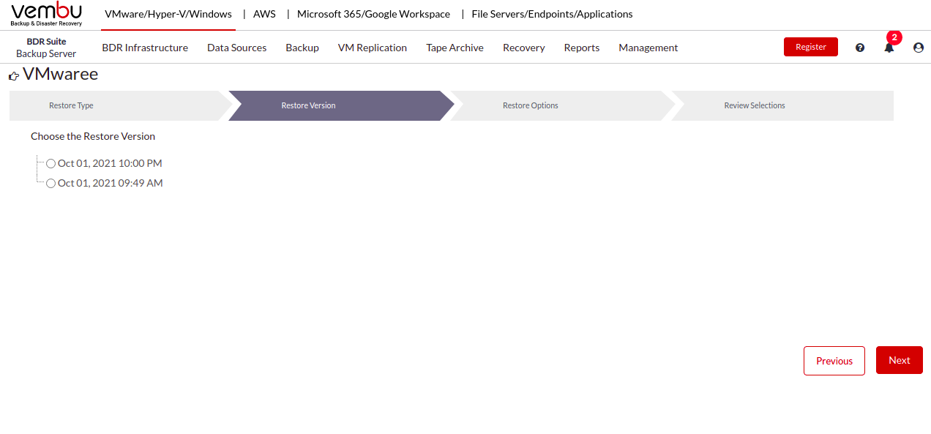Click the red Register button
Viewport: 931px width, 434px height.
[x=811, y=47]
